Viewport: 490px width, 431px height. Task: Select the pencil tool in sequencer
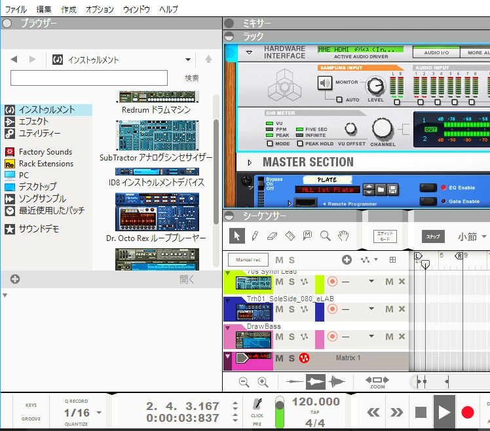(x=255, y=236)
